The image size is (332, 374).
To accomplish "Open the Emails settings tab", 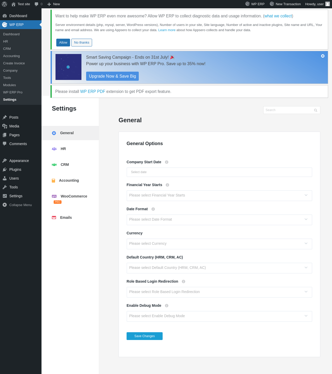I will pos(70,217).
